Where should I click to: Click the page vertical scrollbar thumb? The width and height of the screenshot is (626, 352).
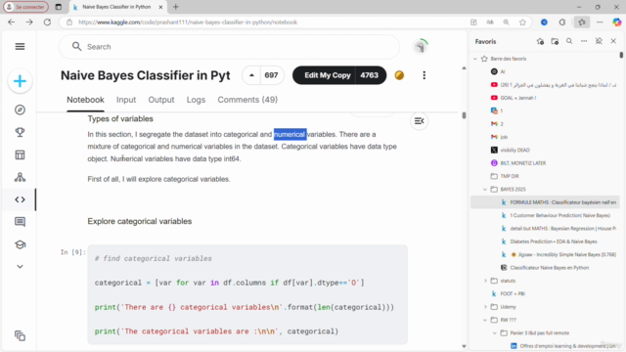[x=464, y=115]
